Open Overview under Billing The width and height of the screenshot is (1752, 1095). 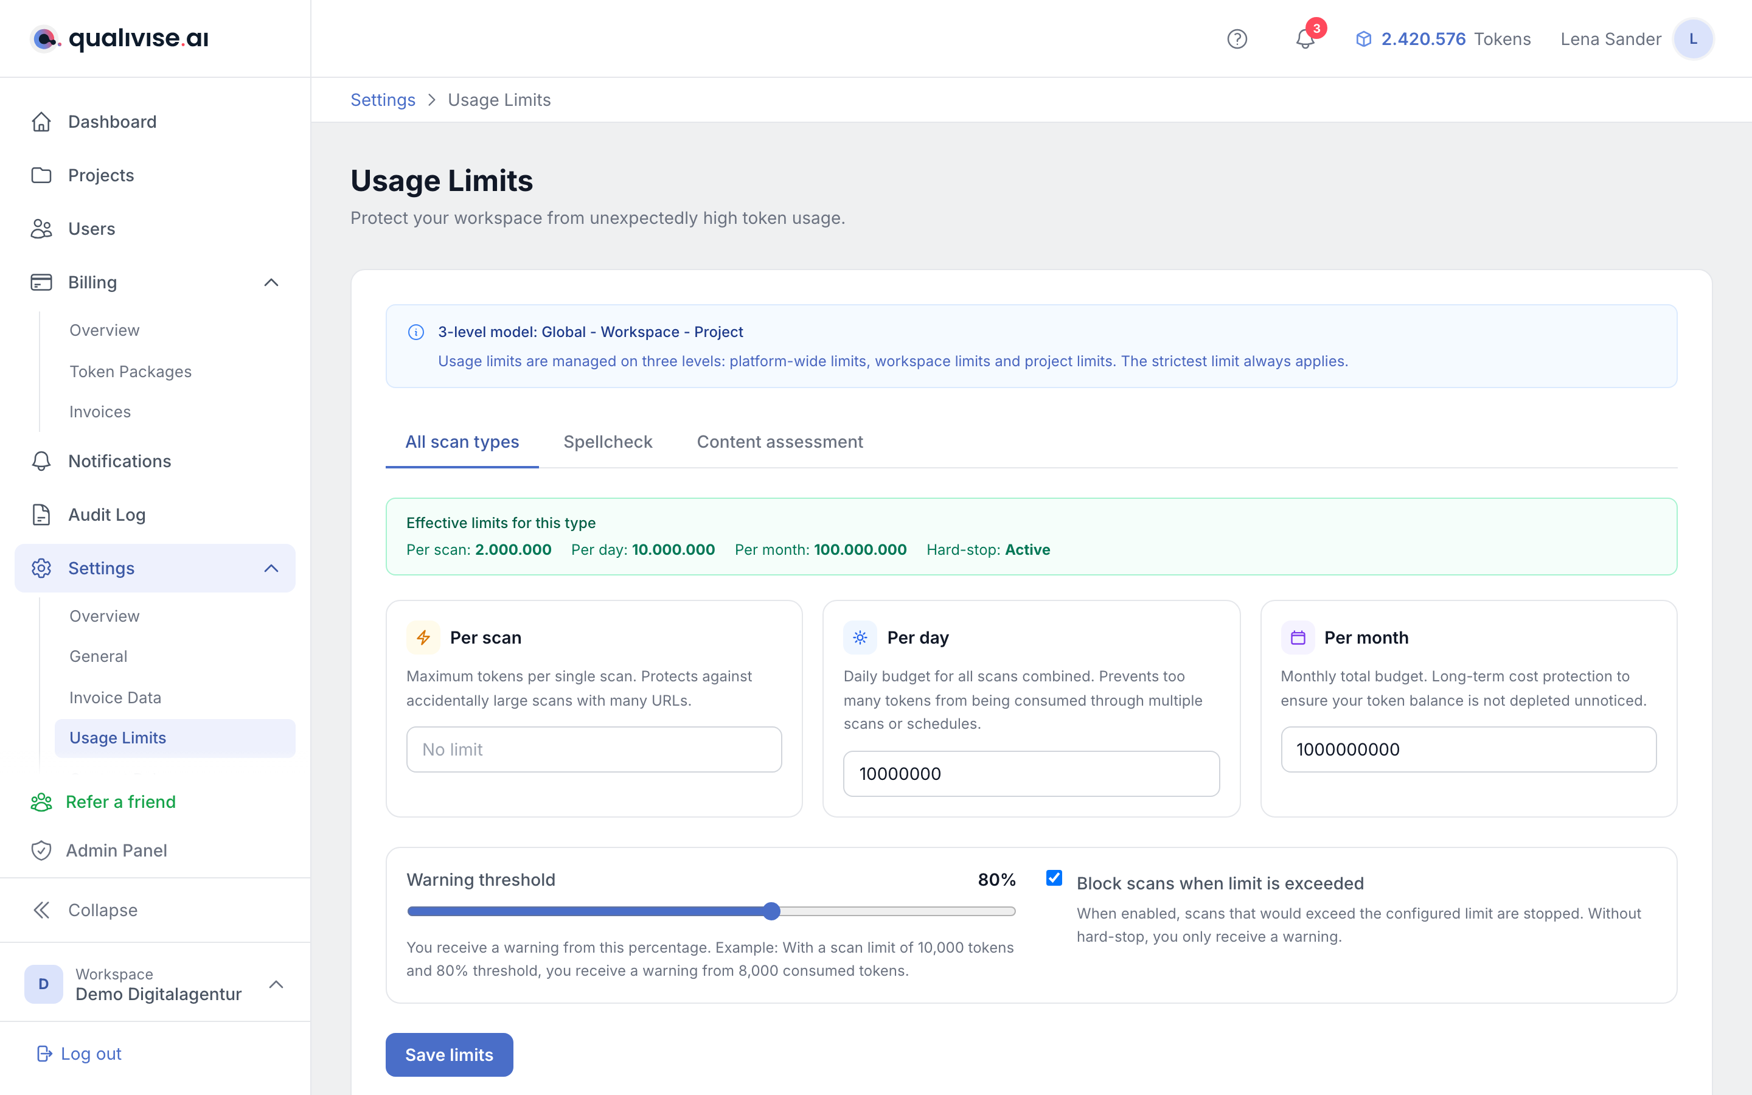(x=104, y=330)
